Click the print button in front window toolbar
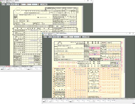Image resolution: width=135 pixels, height=104 pixels. point(45,37)
